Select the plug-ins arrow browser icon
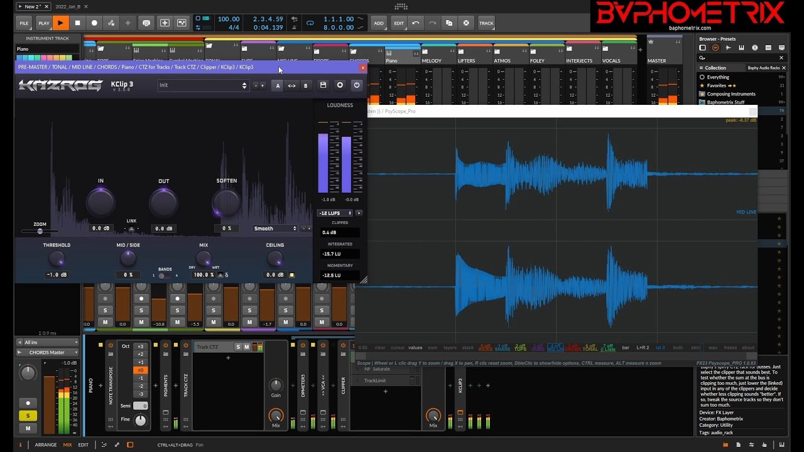804x452 pixels. coord(728,48)
